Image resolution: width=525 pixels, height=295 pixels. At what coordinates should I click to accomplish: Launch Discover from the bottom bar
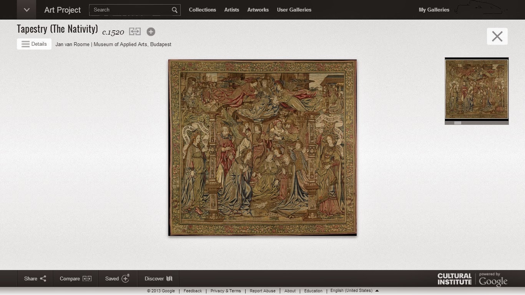pos(158,278)
